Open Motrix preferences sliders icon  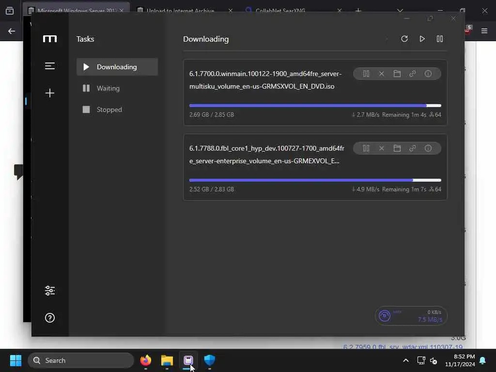(50, 291)
